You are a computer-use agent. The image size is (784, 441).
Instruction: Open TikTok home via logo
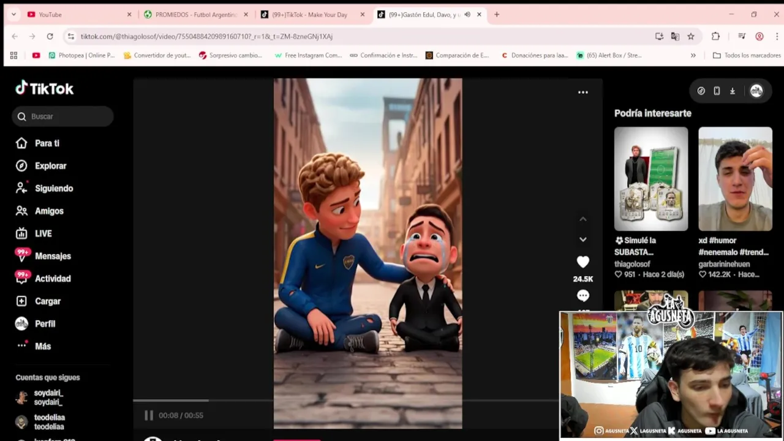point(44,89)
